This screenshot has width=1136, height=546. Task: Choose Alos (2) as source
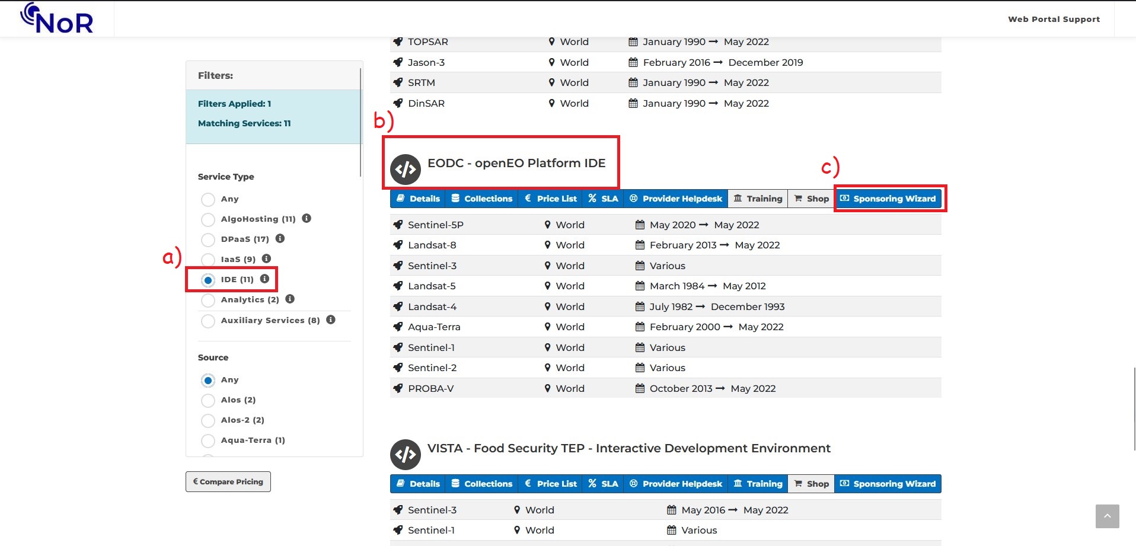(208, 401)
